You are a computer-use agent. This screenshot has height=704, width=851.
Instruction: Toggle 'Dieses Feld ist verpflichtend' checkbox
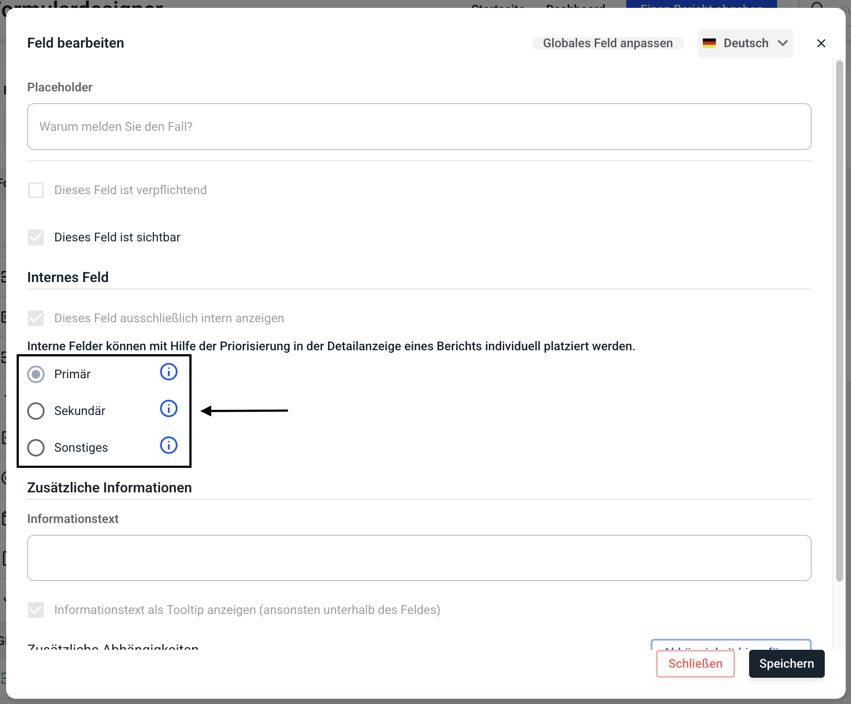click(x=36, y=190)
